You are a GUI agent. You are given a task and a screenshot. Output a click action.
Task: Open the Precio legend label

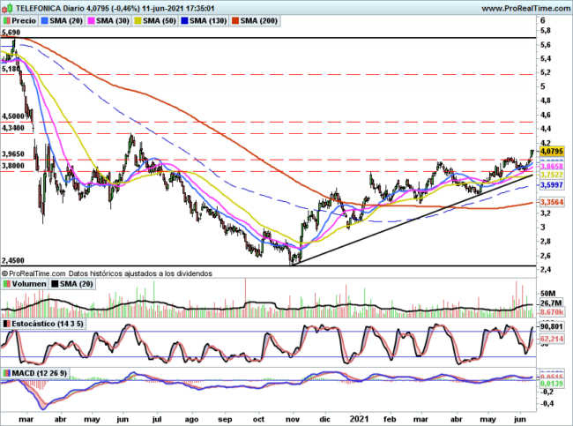[24, 21]
